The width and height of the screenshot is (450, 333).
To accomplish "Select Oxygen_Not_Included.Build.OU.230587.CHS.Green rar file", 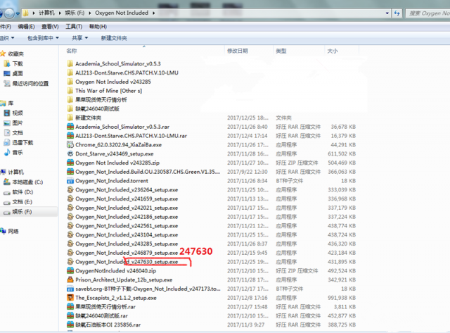I will 148,172.
